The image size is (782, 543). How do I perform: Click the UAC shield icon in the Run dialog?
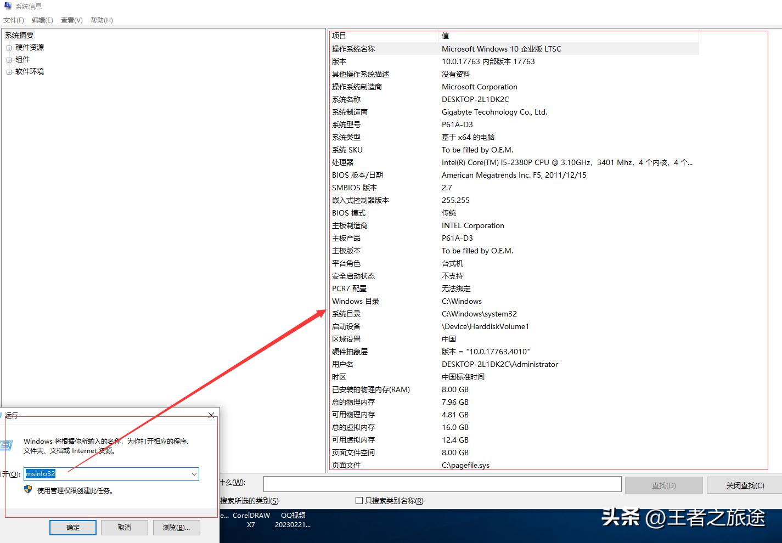coord(28,489)
